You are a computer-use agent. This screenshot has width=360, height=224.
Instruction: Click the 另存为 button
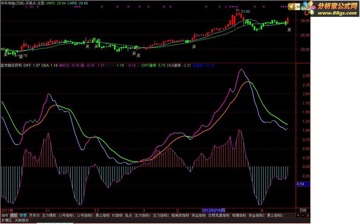click(x=34, y=215)
